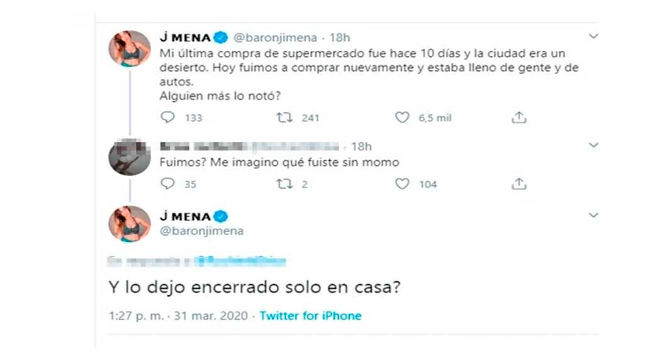This screenshot has height=362, width=667.
Task: Open chevron menu on 'Y lo dejo' tweet
Action: 593,216
